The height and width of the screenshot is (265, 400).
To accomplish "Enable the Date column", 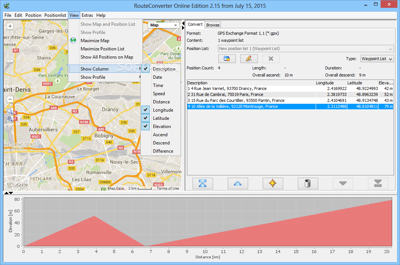I will (x=161, y=77).
